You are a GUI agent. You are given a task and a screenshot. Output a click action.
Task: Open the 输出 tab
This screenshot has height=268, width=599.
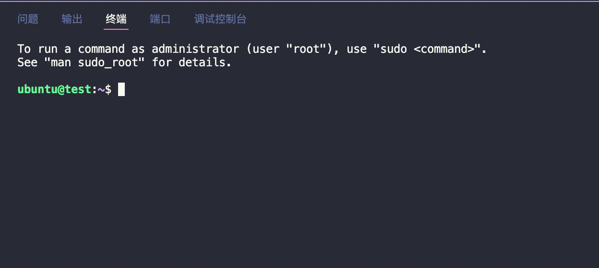click(72, 19)
